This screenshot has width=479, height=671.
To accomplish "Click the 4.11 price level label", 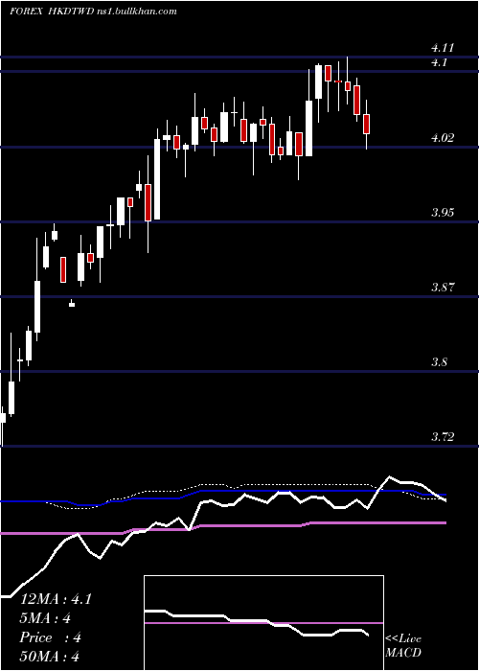I will pyautogui.click(x=443, y=48).
